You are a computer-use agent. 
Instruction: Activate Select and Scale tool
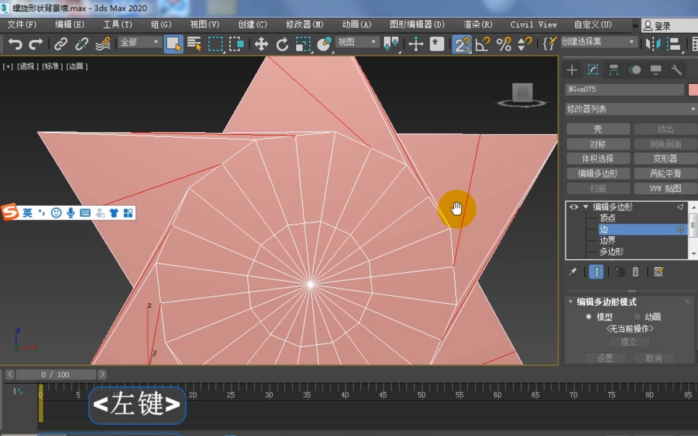click(303, 44)
